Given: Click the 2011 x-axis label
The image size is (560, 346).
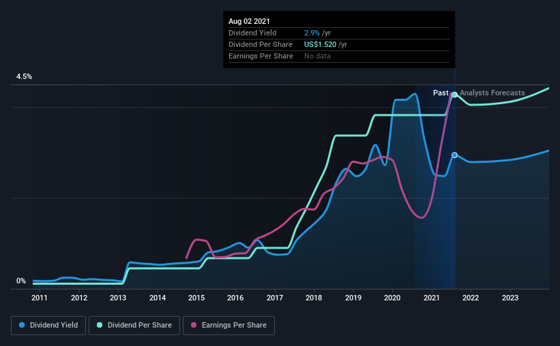Looking at the screenshot, I should pos(40,298).
